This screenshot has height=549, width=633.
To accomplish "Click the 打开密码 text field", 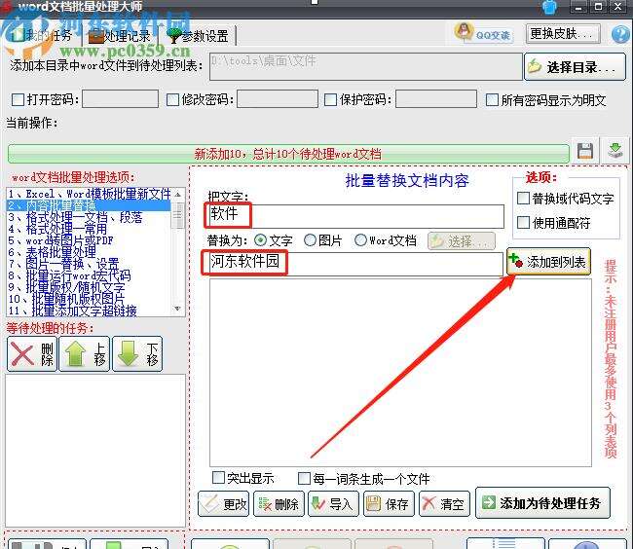I will [120, 99].
